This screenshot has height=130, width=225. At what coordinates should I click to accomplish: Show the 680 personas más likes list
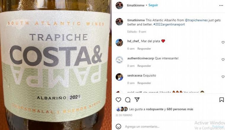(x=180, y=109)
